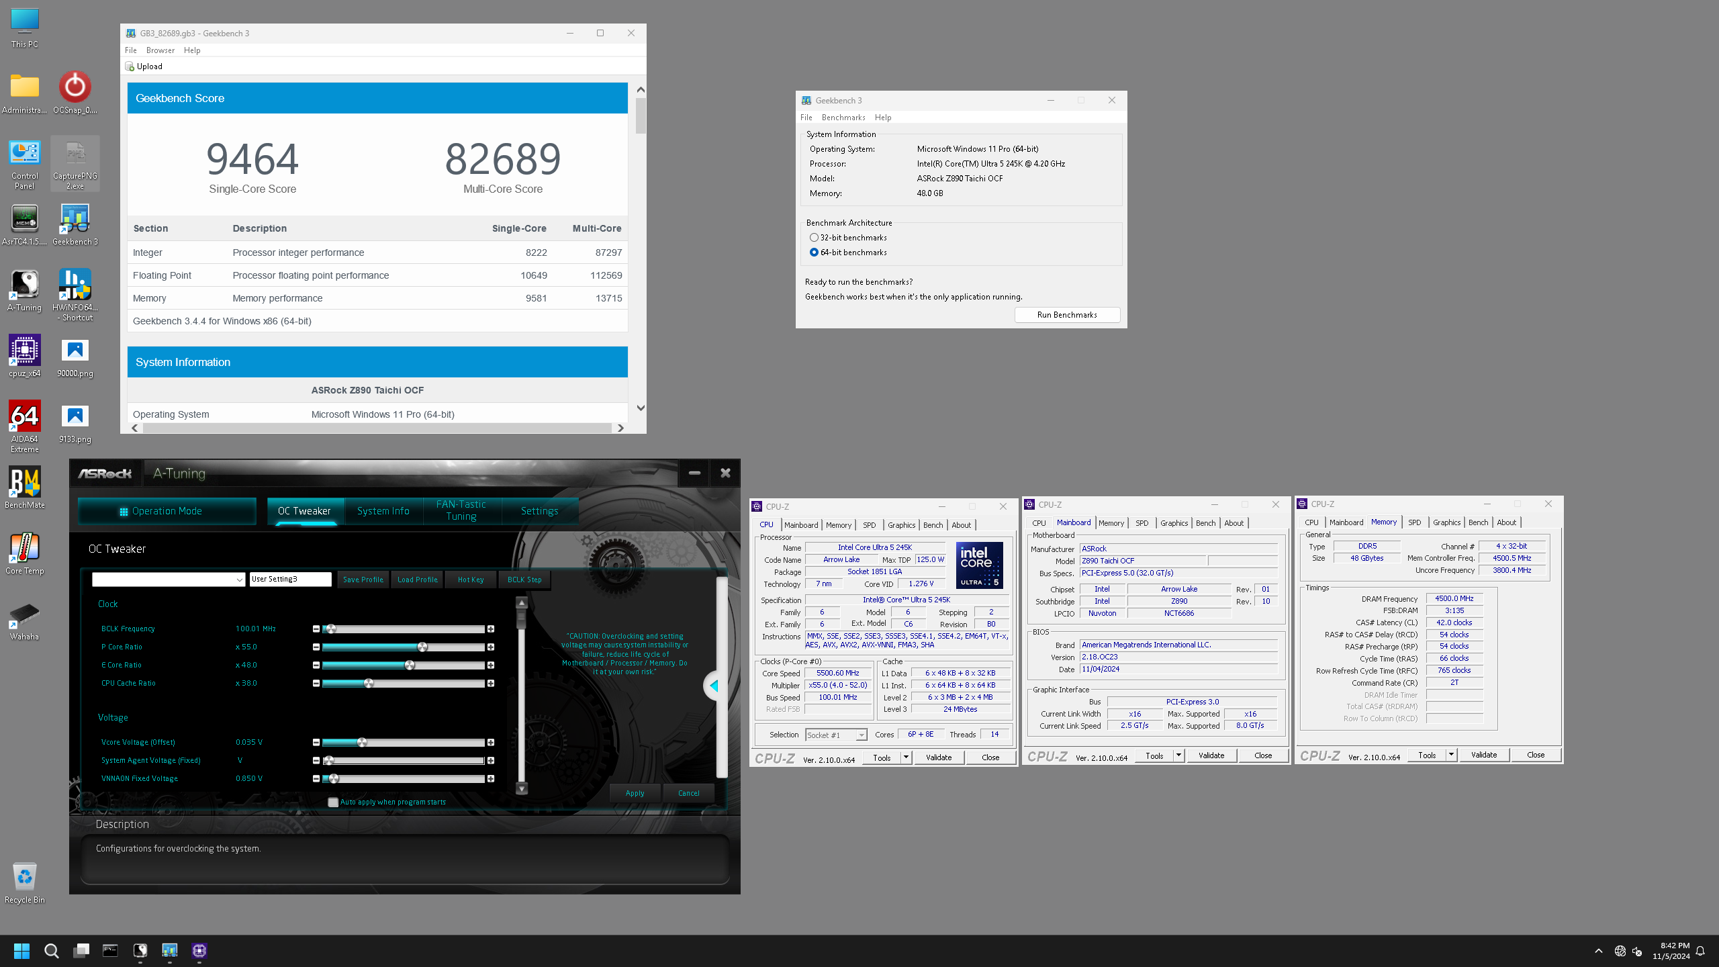The width and height of the screenshot is (1719, 967).
Task: Click the Operation Mode button
Action: click(167, 511)
